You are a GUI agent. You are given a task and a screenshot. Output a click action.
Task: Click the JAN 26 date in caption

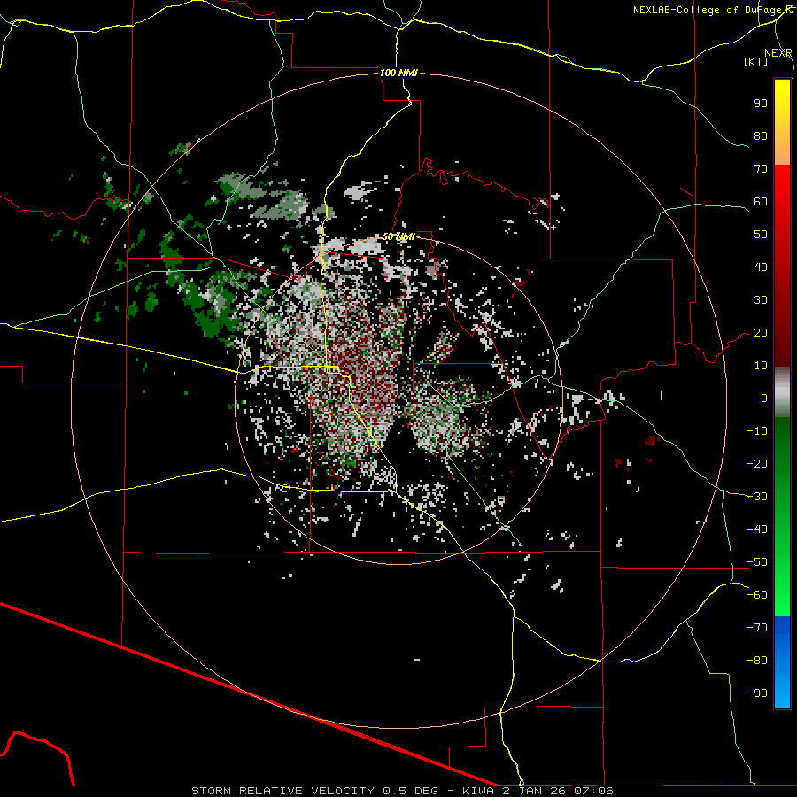point(543,791)
